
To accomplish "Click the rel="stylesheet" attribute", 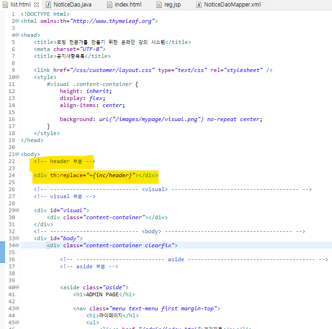I will pyautogui.click(x=237, y=70).
